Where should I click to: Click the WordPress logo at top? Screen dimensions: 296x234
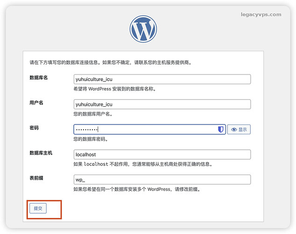pyautogui.click(x=143, y=29)
